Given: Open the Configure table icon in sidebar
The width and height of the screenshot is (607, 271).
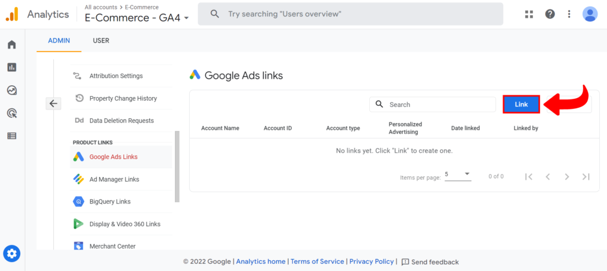Looking at the screenshot, I should tap(12, 135).
